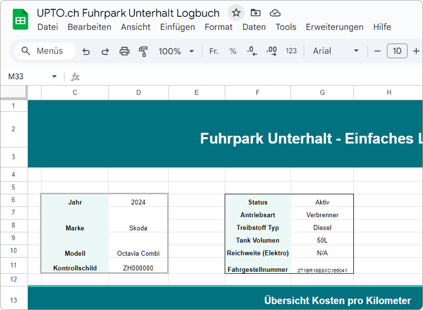The image size is (423, 310).
Task: Click the select-all corner box
Action: (x=14, y=92)
